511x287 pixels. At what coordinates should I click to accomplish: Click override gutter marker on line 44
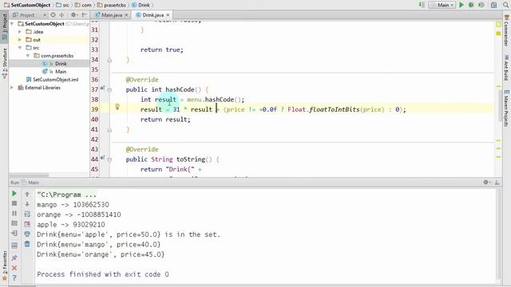[102, 158]
